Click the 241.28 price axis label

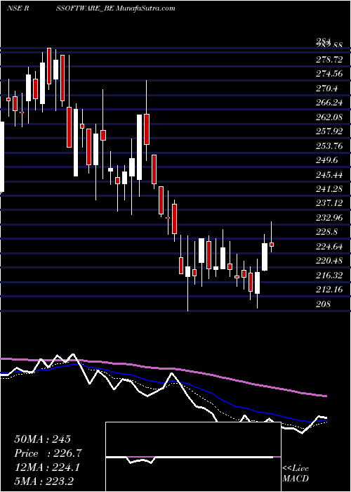pos(329,189)
